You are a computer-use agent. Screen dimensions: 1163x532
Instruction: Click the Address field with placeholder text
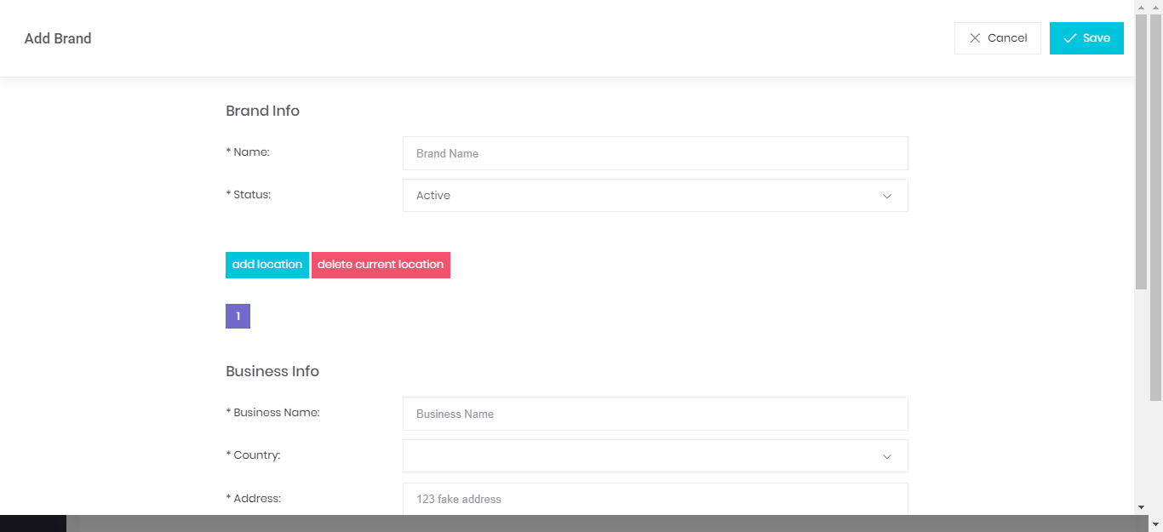[654, 499]
